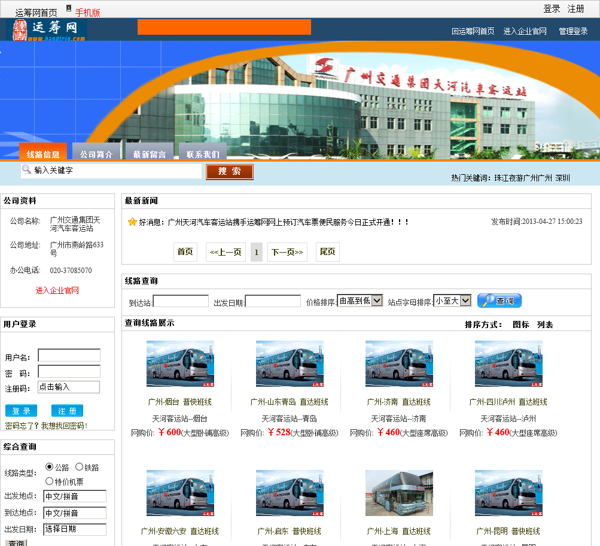Open the 站点字母排序 dropdown

coord(452,301)
